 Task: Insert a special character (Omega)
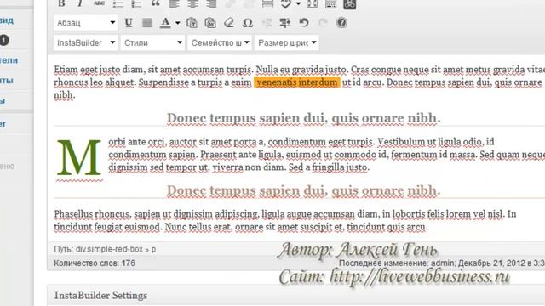coord(248,23)
